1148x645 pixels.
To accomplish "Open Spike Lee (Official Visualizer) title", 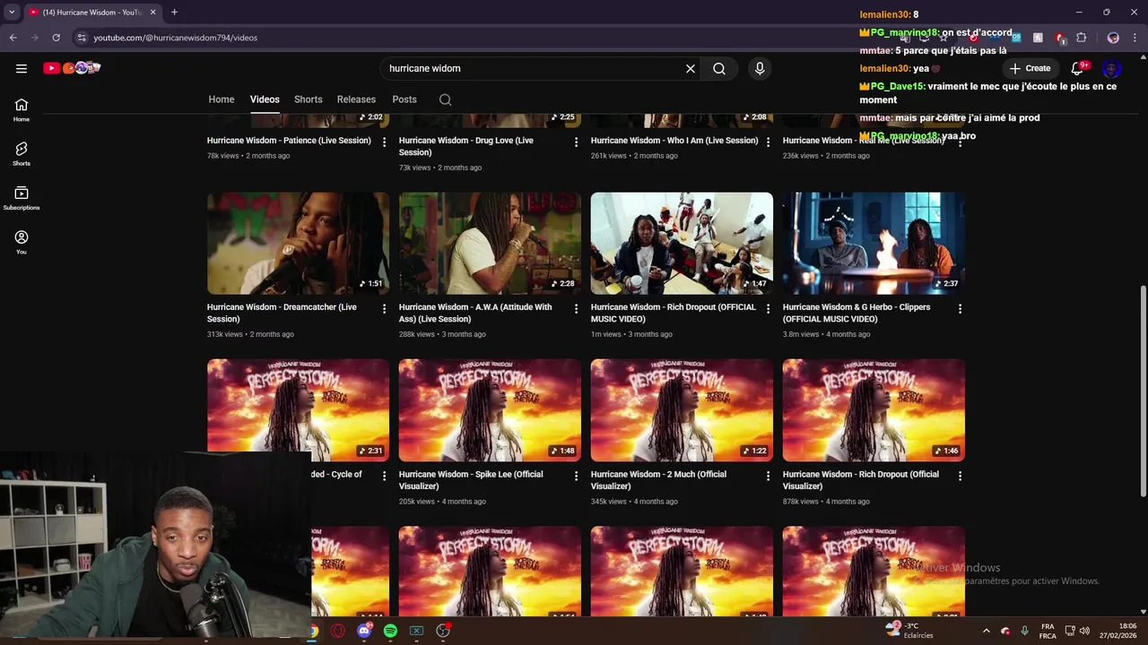I will pos(471,480).
